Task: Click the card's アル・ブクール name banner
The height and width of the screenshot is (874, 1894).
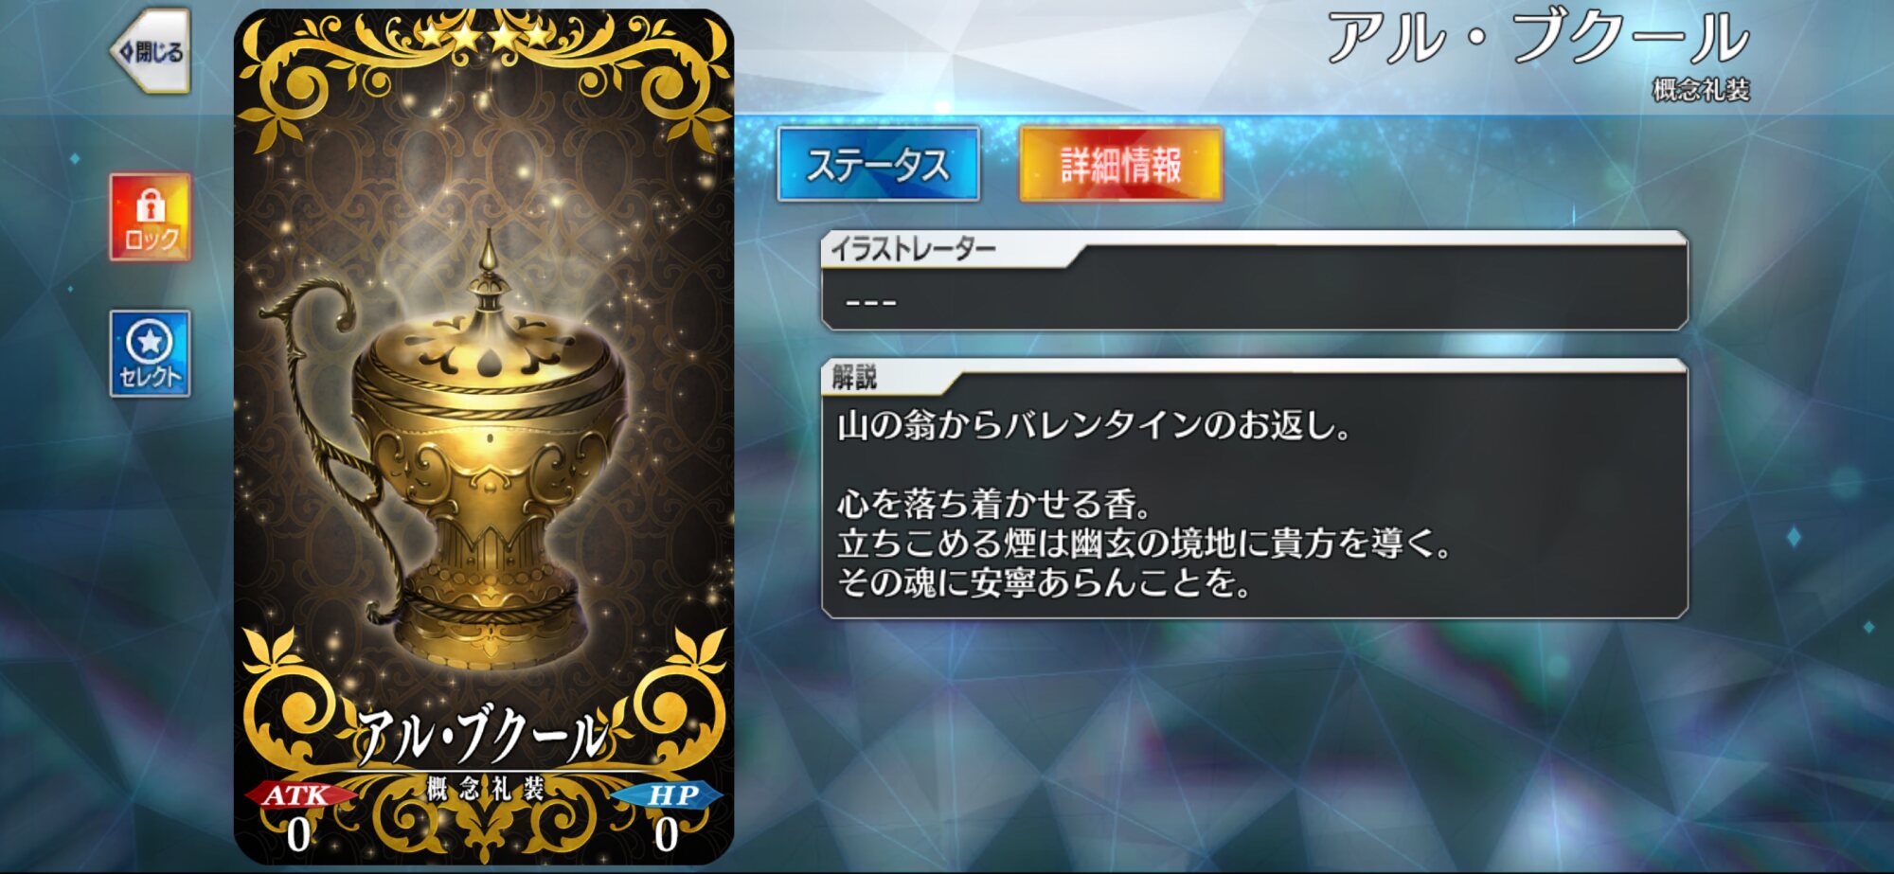Action: pos(483,737)
